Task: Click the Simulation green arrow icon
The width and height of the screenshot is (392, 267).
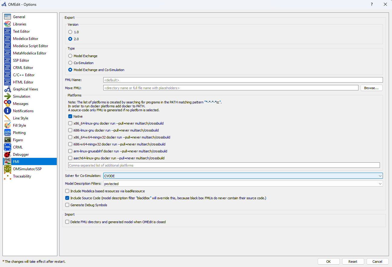Action: tap(8, 96)
